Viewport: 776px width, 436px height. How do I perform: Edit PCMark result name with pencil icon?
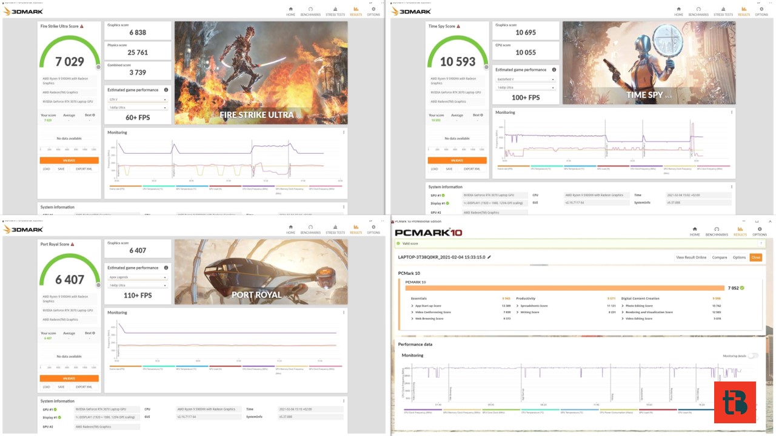[489, 257]
